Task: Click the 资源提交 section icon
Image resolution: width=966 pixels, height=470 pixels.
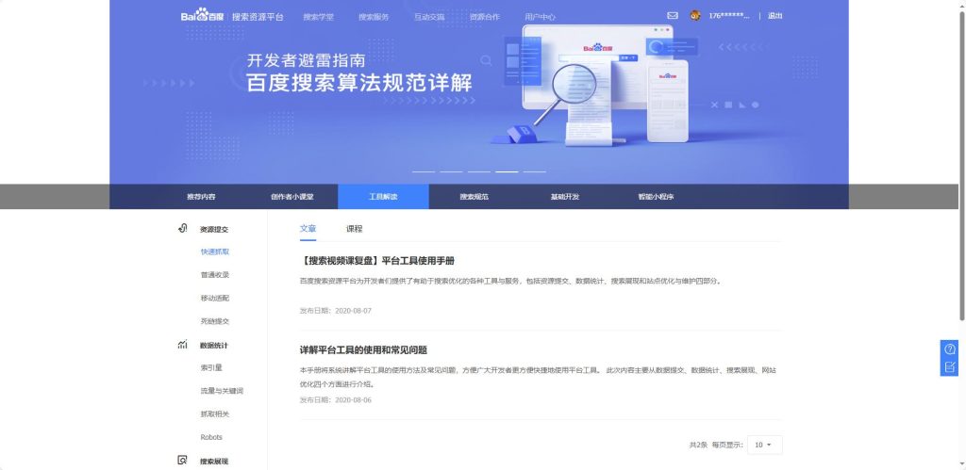Action: pos(182,229)
